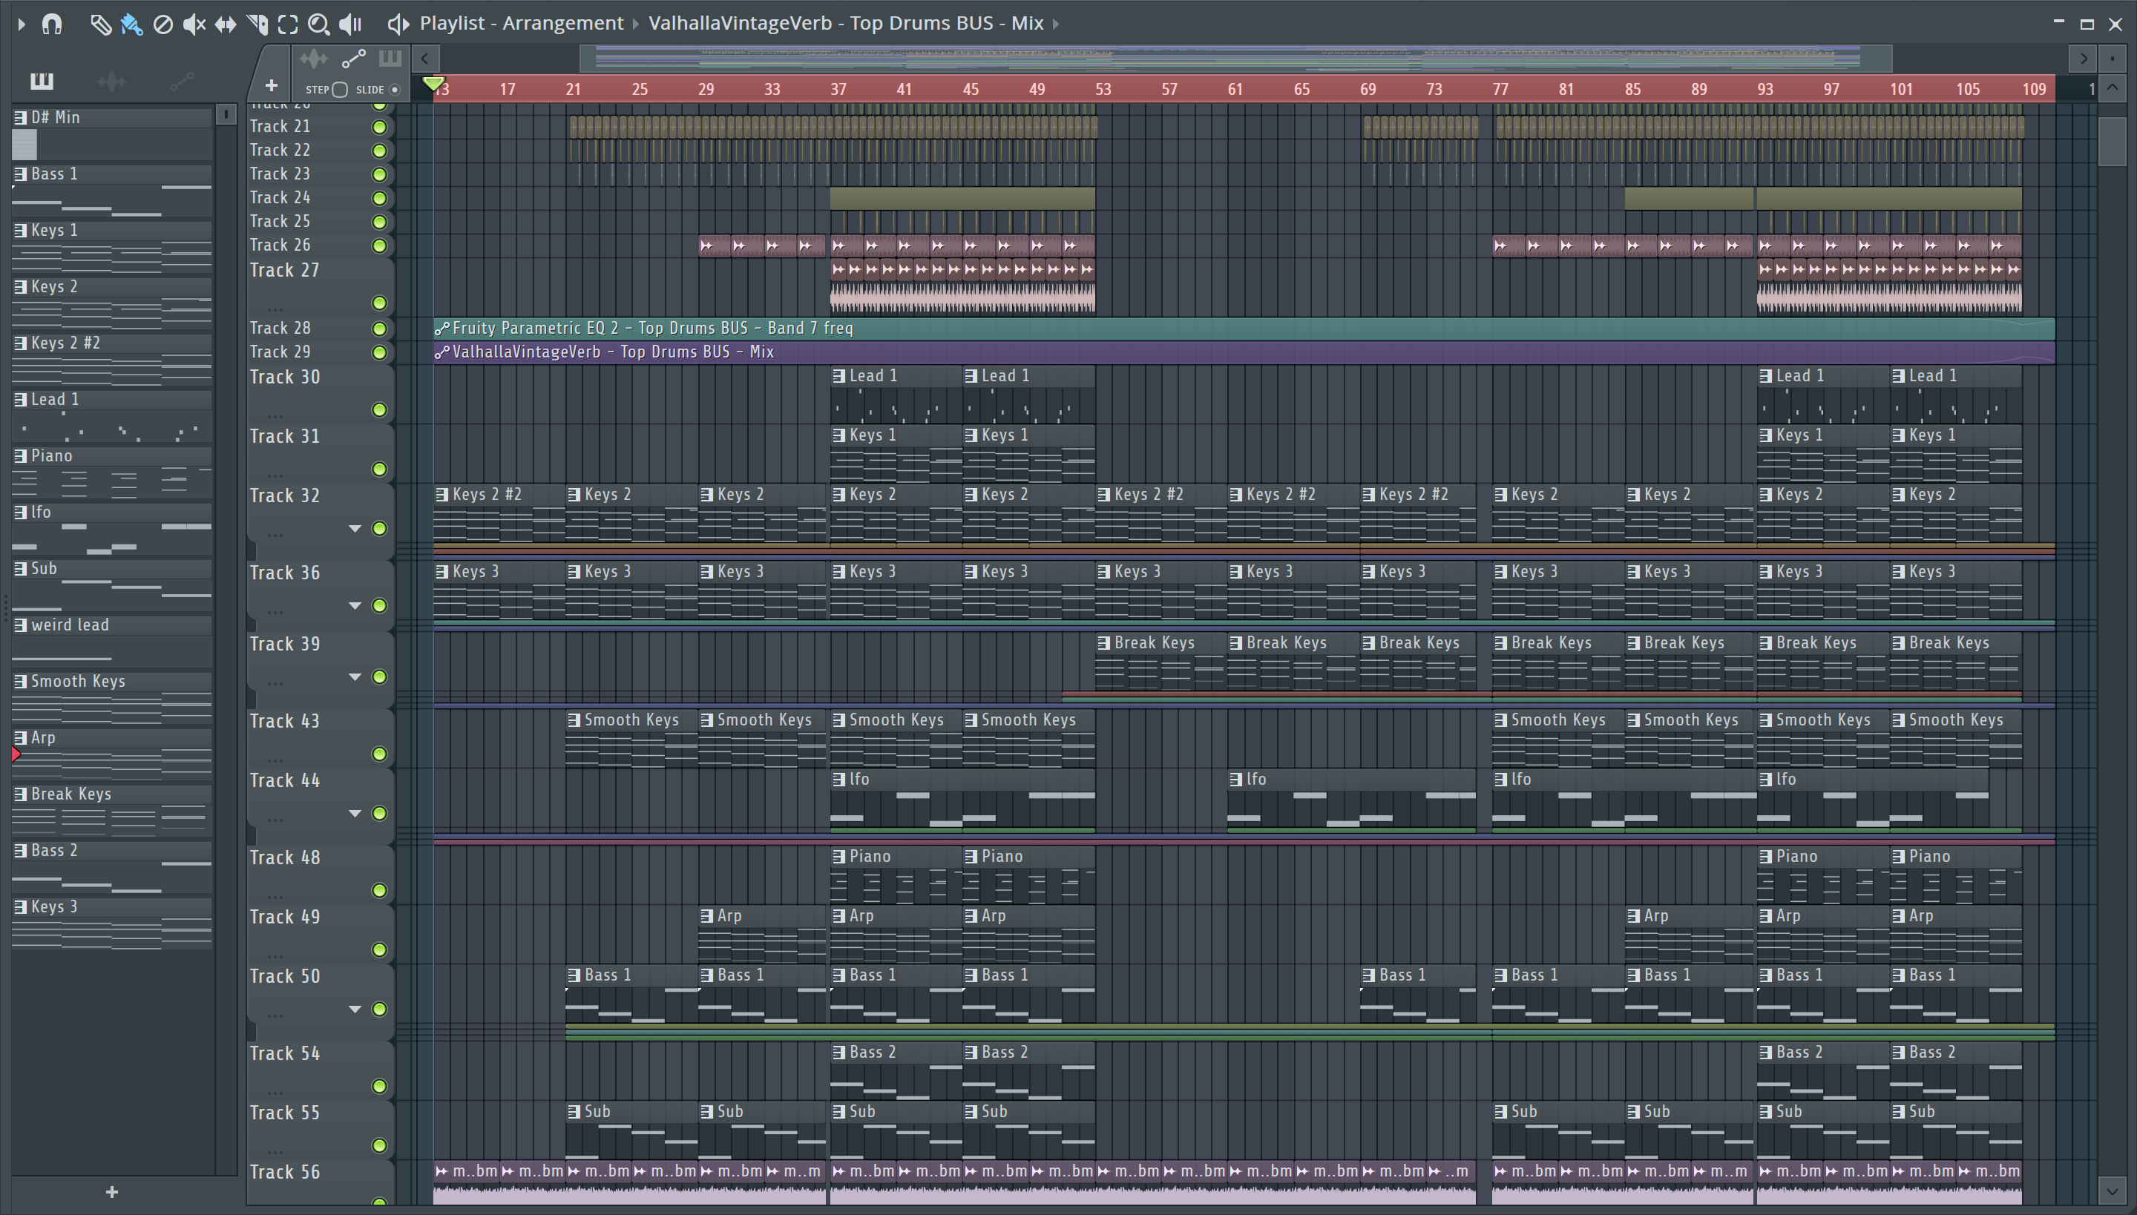
Task: Click the playhead marker on timeline
Action: click(x=433, y=83)
